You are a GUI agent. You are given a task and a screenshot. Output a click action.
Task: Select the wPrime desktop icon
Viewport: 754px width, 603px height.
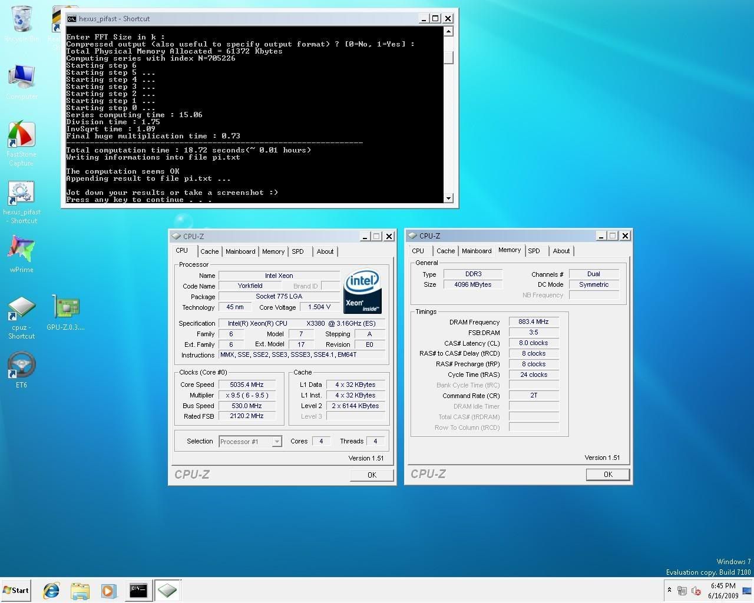click(x=21, y=254)
